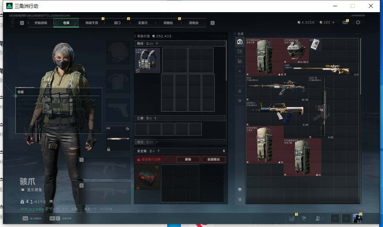Click the previous tab key icon left of 开始游戏
The width and height of the screenshot is (383, 227).
click(x=22, y=23)
